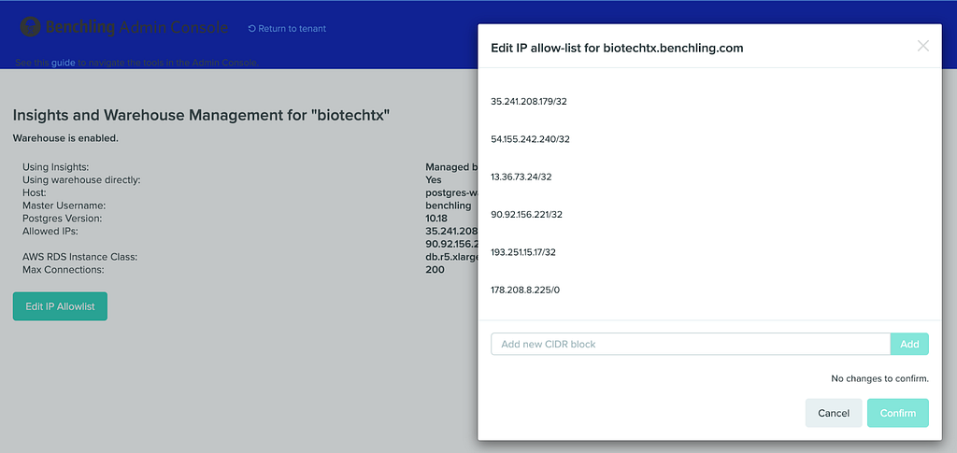Click the No changes to confirm message
Screen dimensions: 957x453
[x=879, y=378]
